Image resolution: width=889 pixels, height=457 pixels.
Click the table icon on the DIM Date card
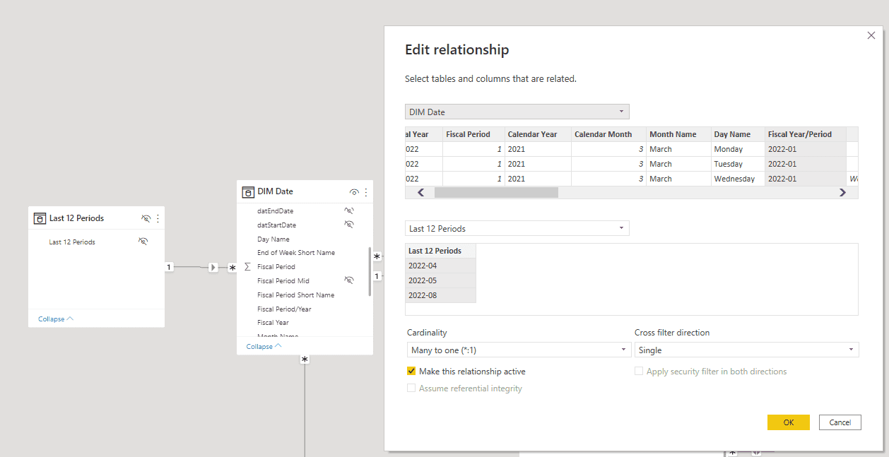[x=248, y=191]
